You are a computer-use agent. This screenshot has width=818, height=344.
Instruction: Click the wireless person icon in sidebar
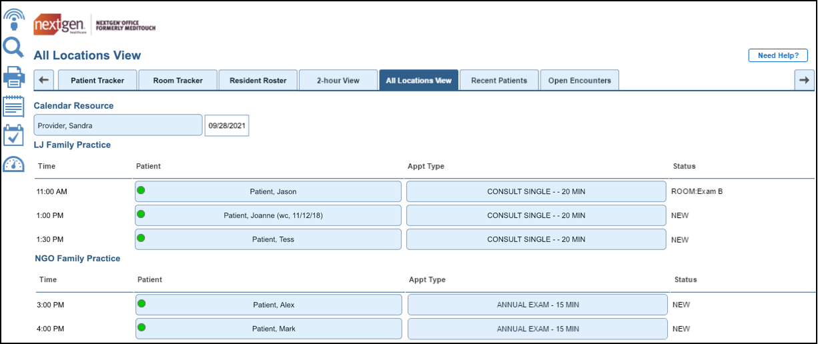coord(14,19)
